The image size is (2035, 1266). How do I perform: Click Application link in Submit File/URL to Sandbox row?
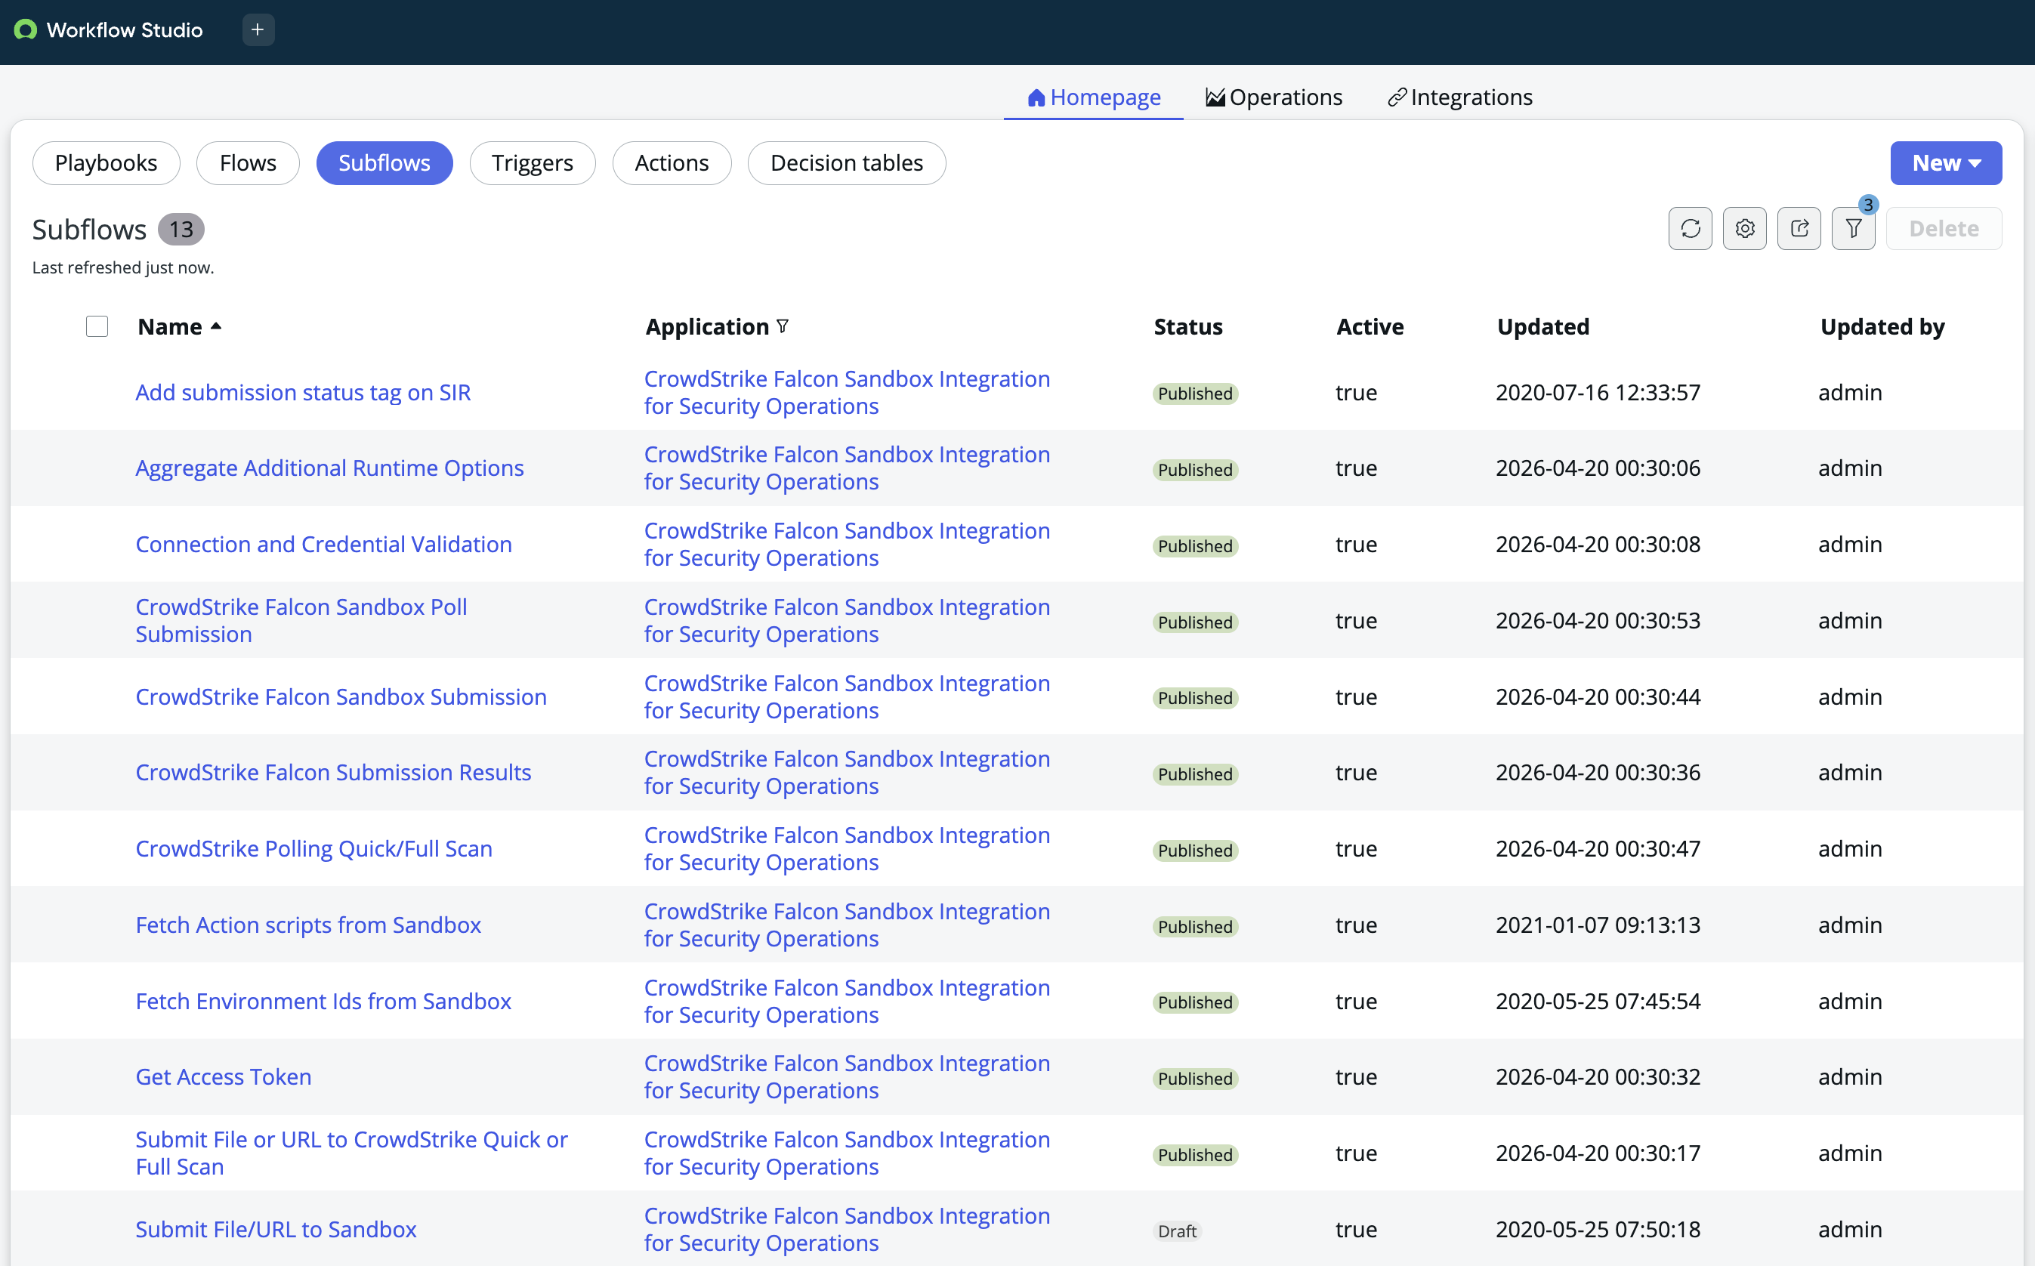pos(846,1229)
